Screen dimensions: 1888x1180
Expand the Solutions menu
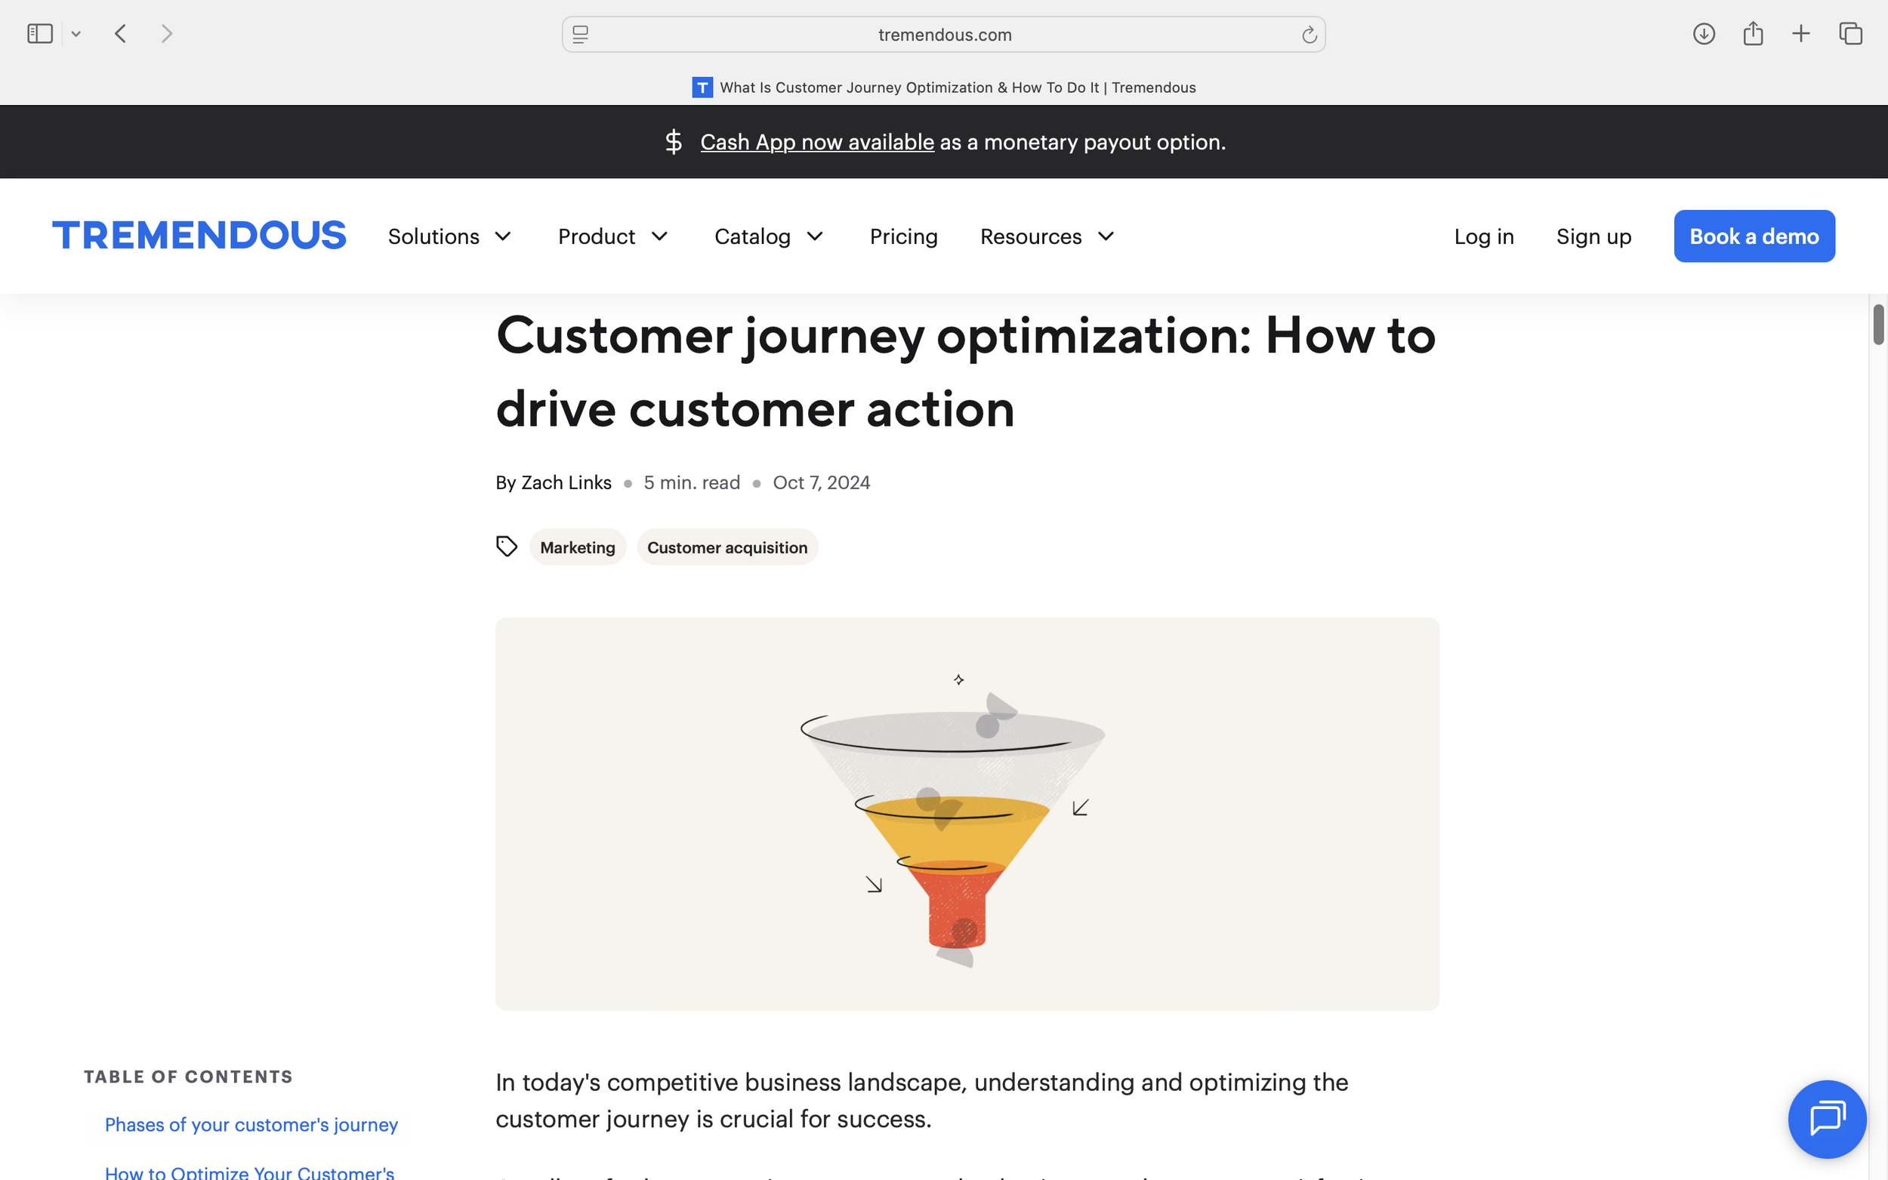tap(449, 236)
